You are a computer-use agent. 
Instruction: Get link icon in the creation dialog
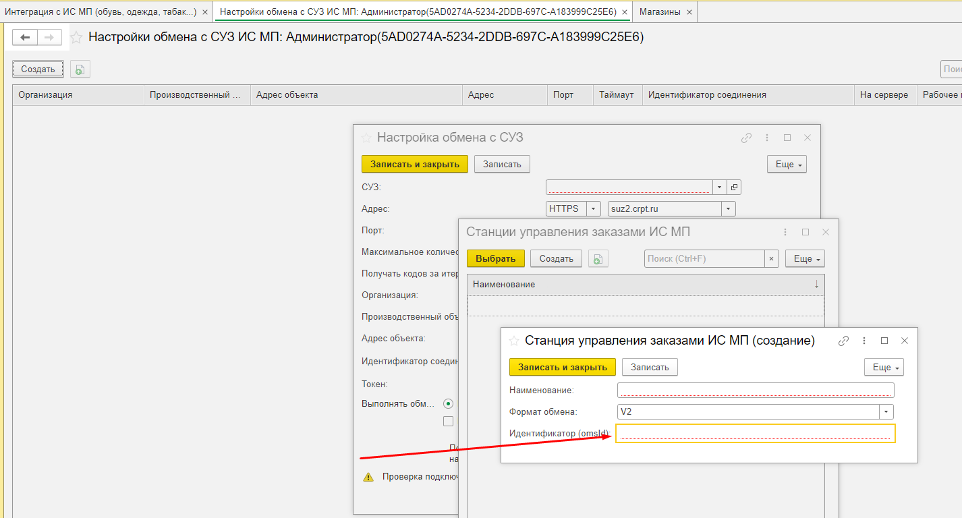(x=843, y=341)
